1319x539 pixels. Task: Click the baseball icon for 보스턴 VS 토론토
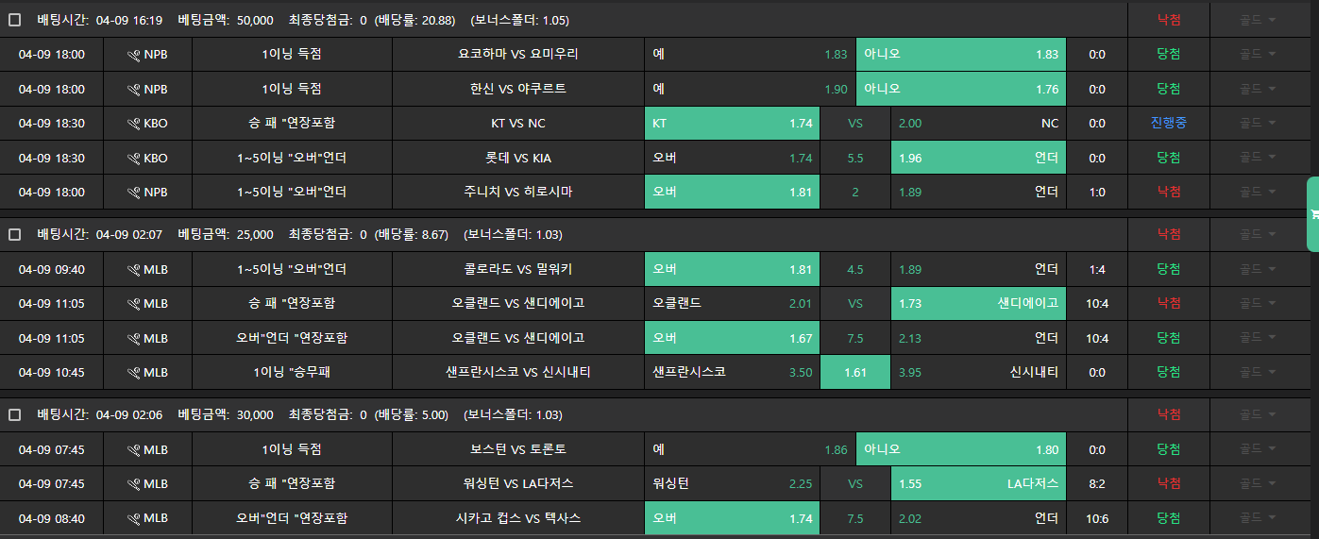tap(133, 449)
